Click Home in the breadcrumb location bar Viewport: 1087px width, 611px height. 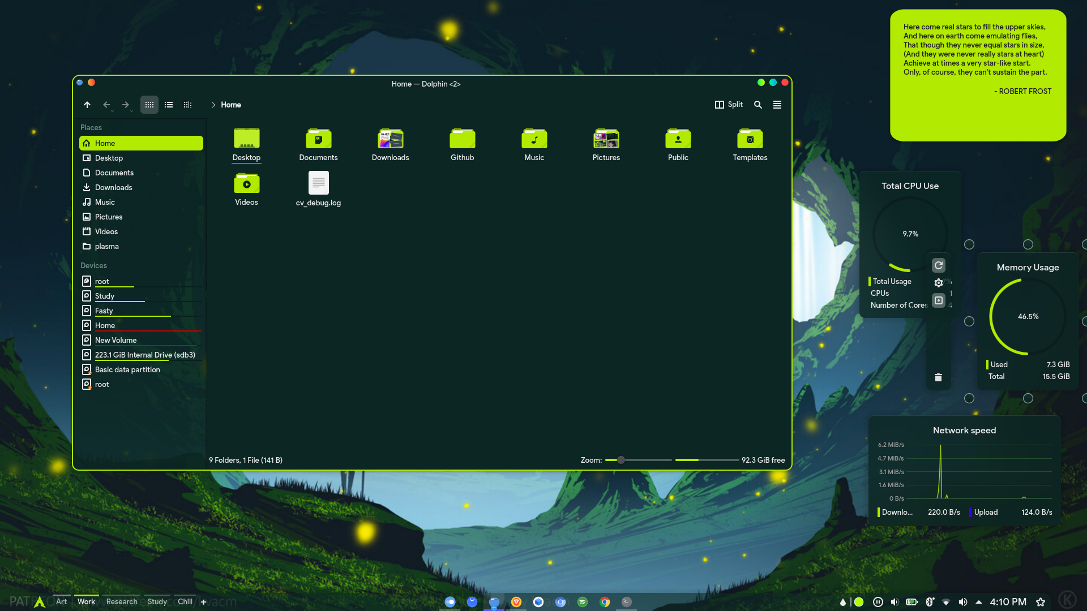click(231, 105)
